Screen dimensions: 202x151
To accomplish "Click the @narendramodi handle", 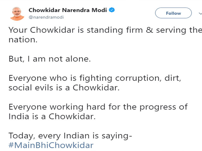I will (46, 17).
